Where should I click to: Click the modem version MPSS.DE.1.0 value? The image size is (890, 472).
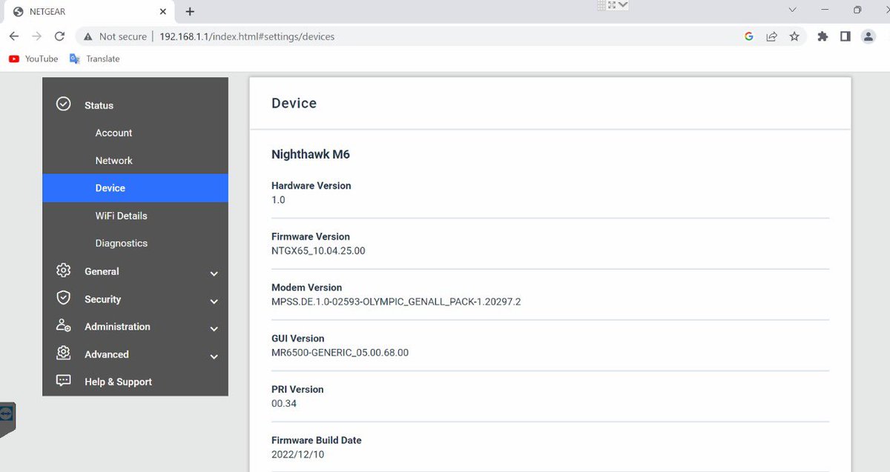coord(396,302)
